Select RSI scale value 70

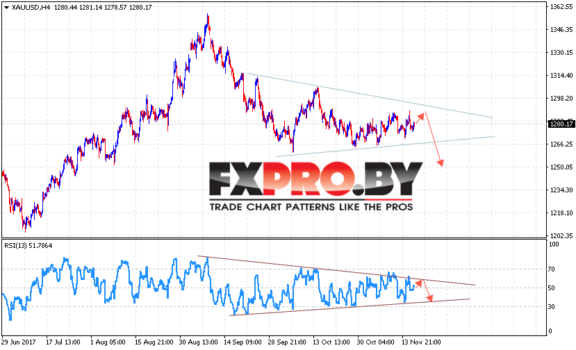click(551, 269)
